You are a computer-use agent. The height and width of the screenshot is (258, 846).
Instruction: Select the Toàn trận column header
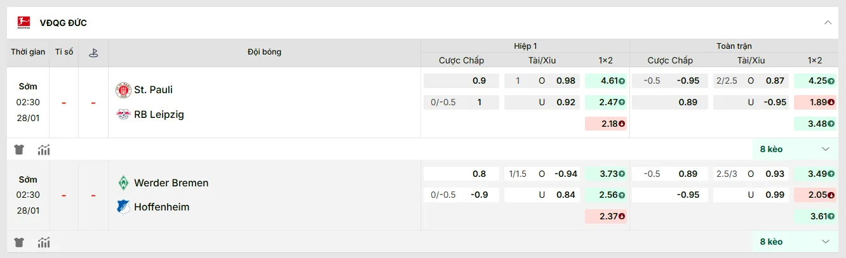[734, 46]
